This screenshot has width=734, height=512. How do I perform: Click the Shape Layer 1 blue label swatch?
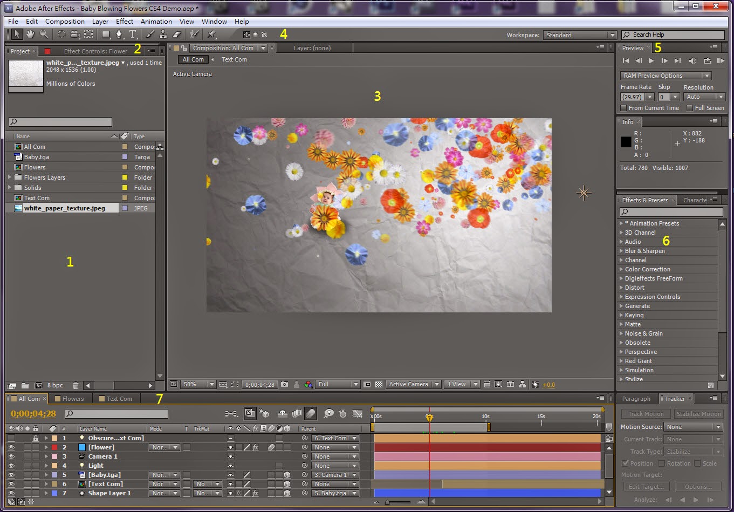coord(54,493)
